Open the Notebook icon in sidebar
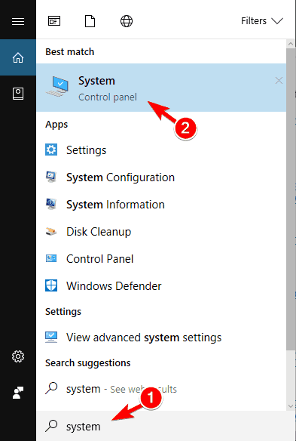Image resolution: width=296 pixels, height=441 pixels. click(18, 94)
